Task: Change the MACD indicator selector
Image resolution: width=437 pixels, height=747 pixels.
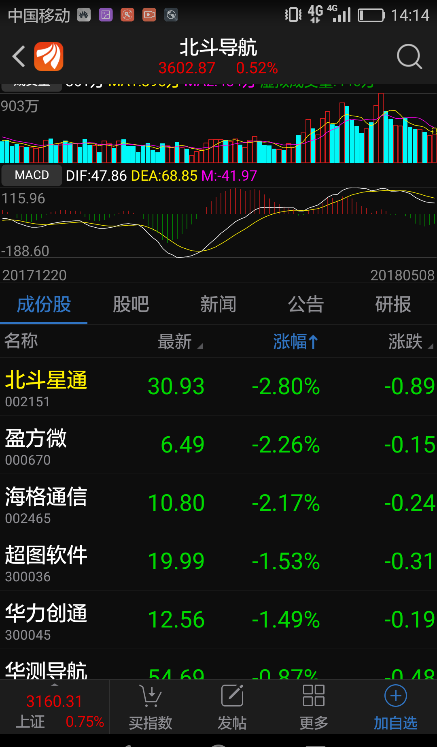Action: pos(32,175)
